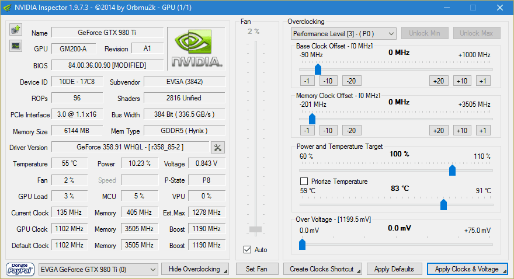Increase base clock offset by 20
Viewport: 514px width, 279px height.
tap(439, 81)
